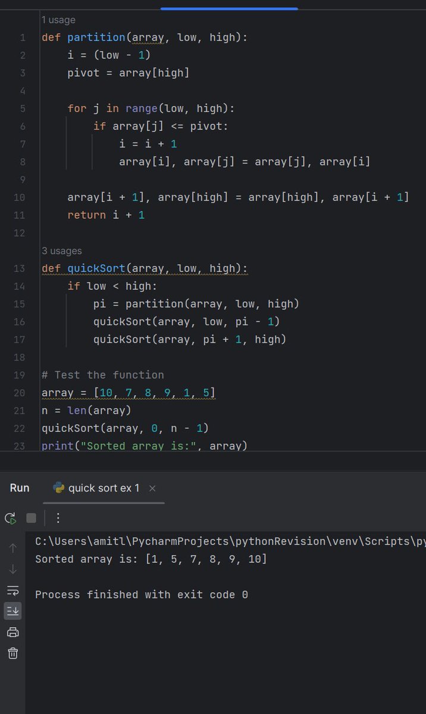Click 'quickSort(array, pi + 1, high)' line
The width and height of the screenshot is (426, 714).
[x=190, y=340]
